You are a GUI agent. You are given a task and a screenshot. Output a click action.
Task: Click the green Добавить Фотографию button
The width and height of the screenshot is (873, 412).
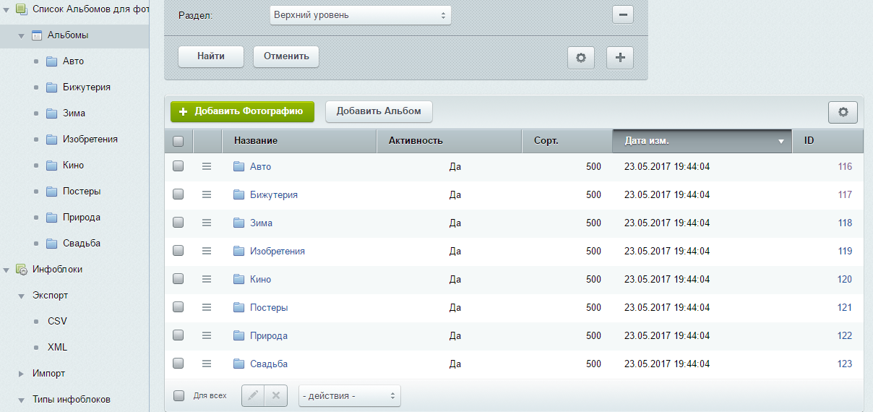(x=242, y=112)
